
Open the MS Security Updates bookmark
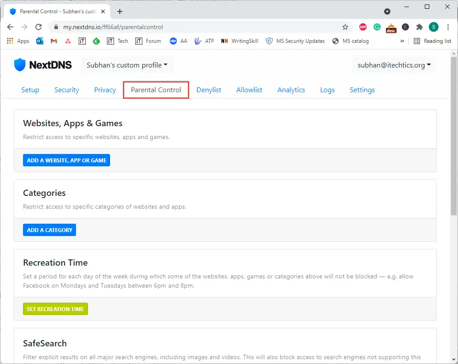point(295,41)
